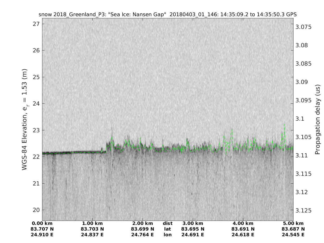Click the 20 elevation tick label

[x=36, y=210]
